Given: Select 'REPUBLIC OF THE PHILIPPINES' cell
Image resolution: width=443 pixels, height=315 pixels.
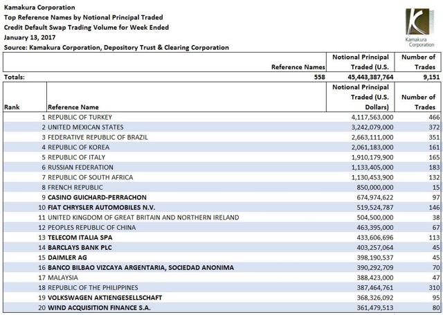Looking at the screenshot, I should pyautogui.click(x=93, y=287).
